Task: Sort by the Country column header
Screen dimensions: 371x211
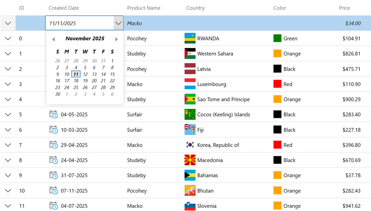Action: 195,8
